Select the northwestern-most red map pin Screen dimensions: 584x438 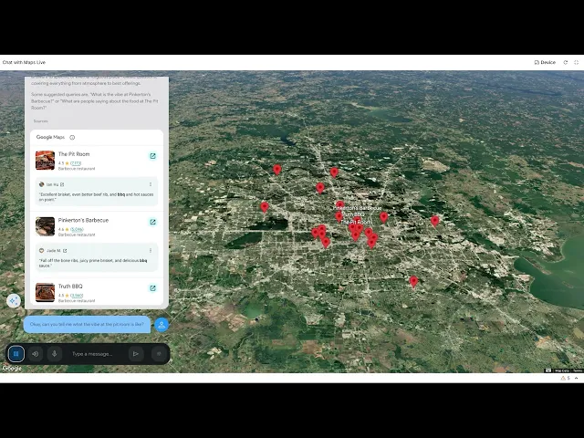277,170
